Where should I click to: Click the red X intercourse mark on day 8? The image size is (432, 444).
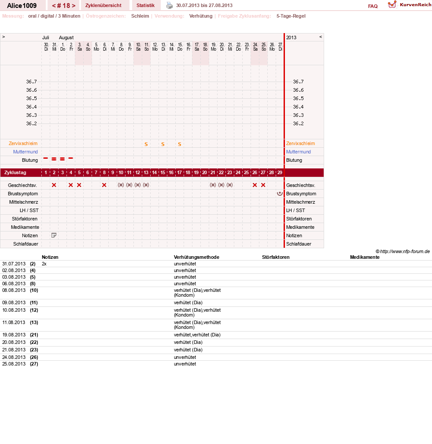[104, 185]
